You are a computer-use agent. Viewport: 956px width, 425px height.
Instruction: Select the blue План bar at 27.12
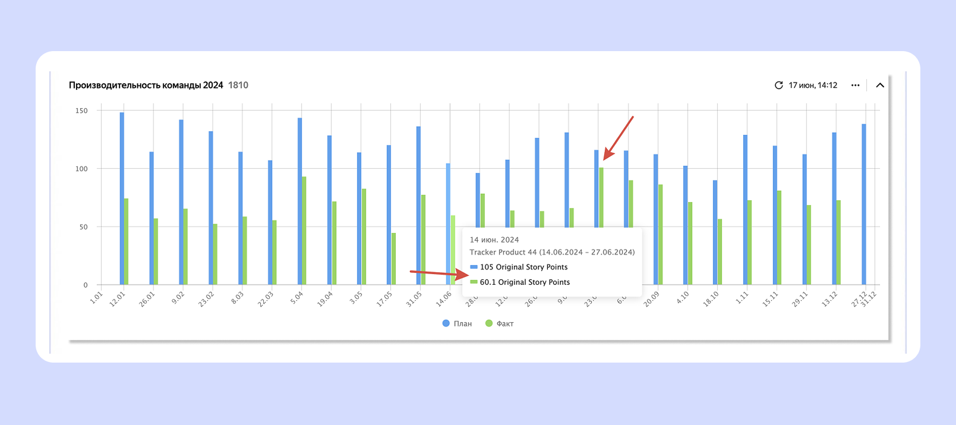[x=864, y=204]
